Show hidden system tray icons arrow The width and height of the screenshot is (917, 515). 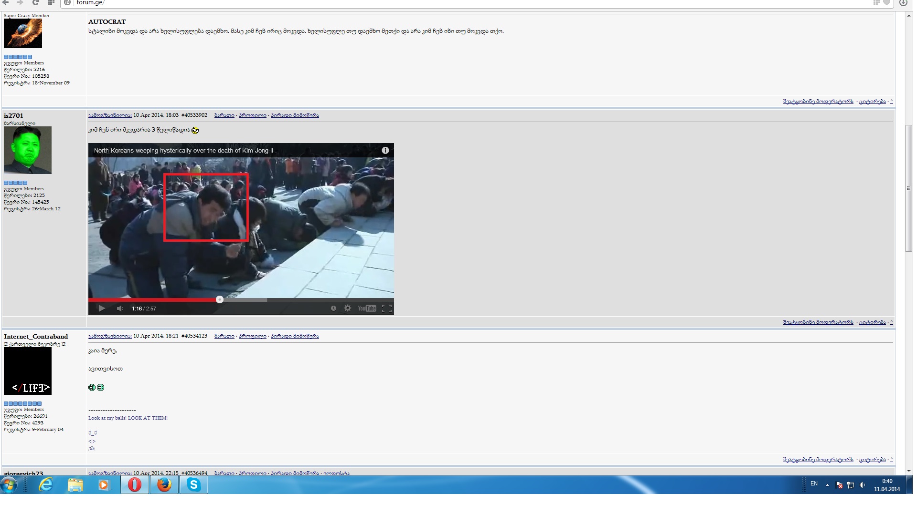click(827, 485)
